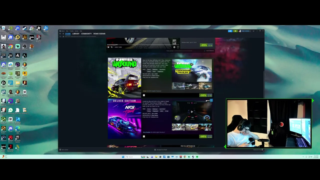Click Add a Game in Steam footer
320x180 pixels.
point(64,150)
